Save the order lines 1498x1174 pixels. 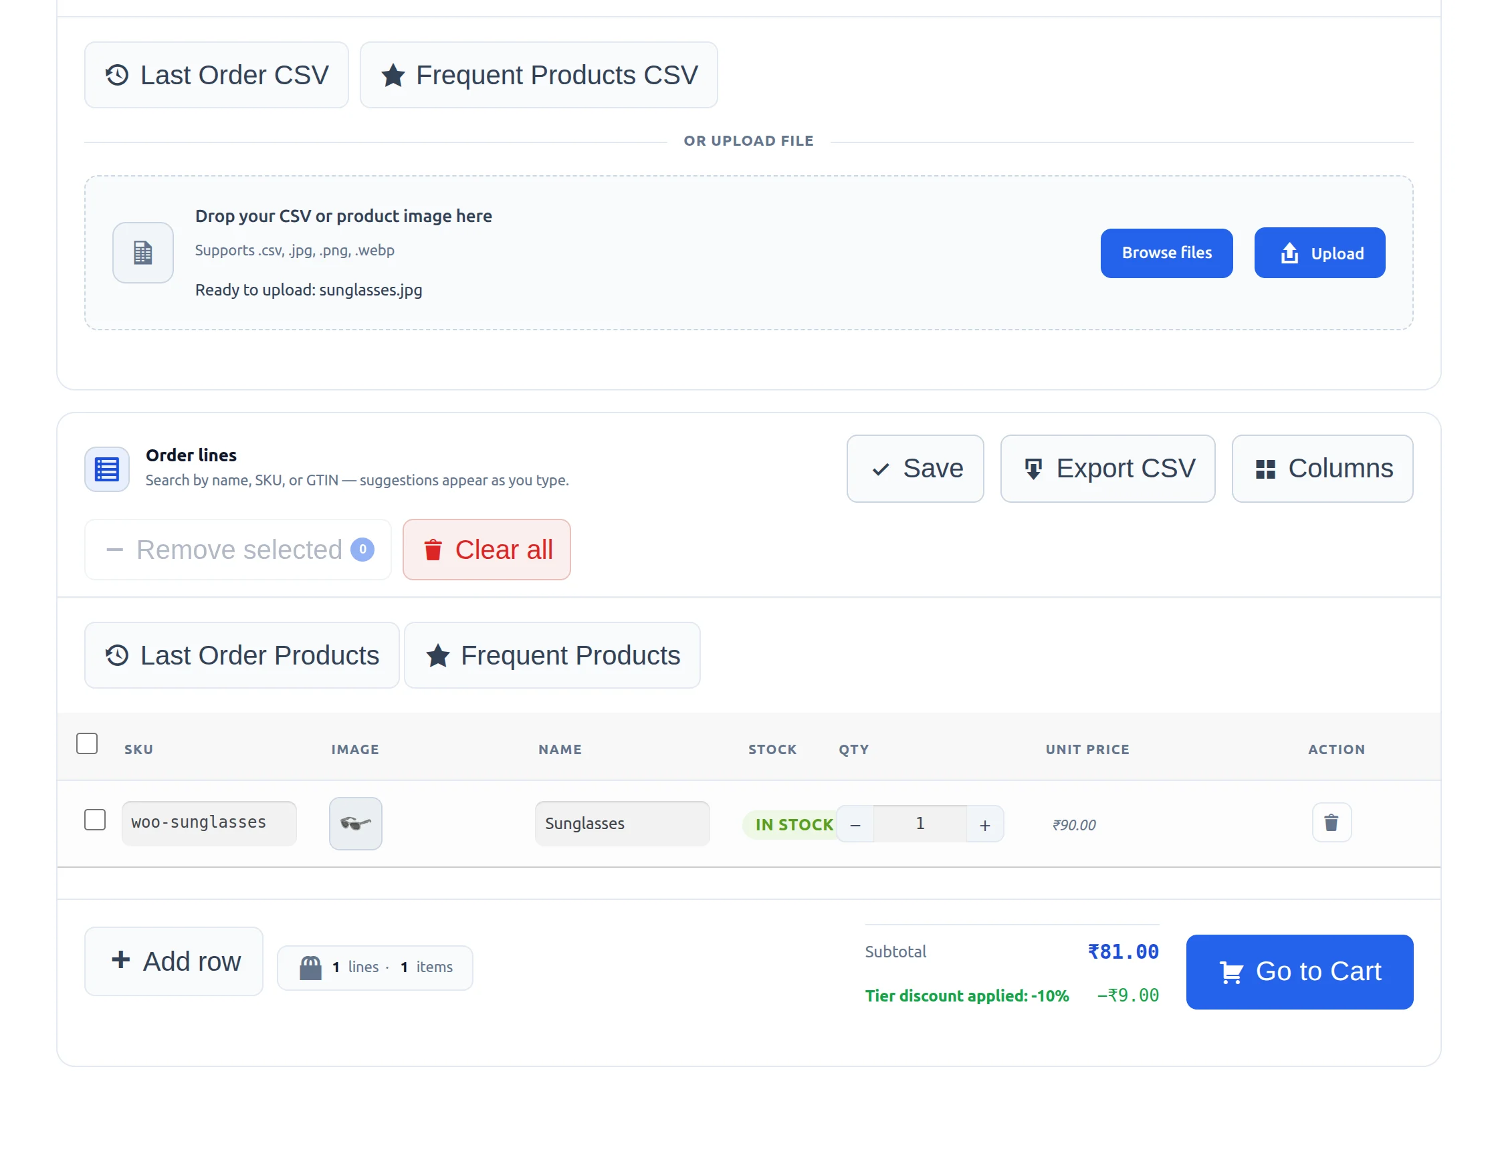pos(914,469)
